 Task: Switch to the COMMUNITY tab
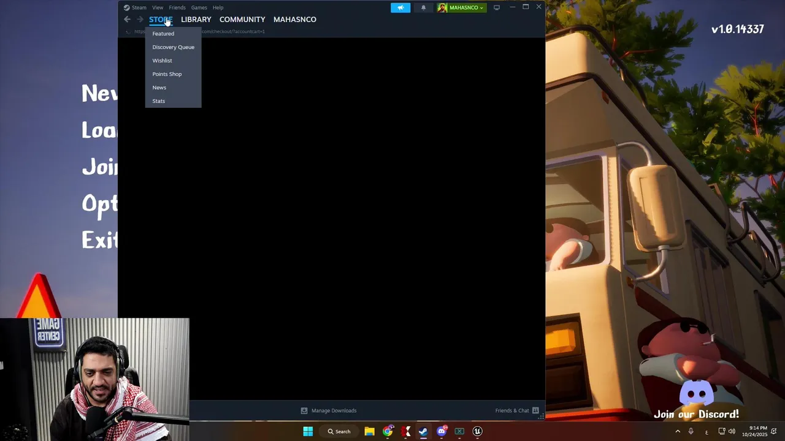point(242,20)
